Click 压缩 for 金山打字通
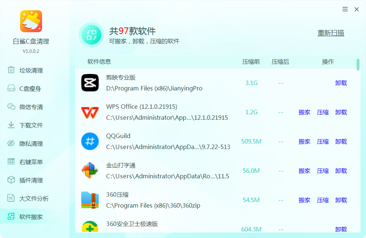Screen dimensions: 366x238 (323, 171)
